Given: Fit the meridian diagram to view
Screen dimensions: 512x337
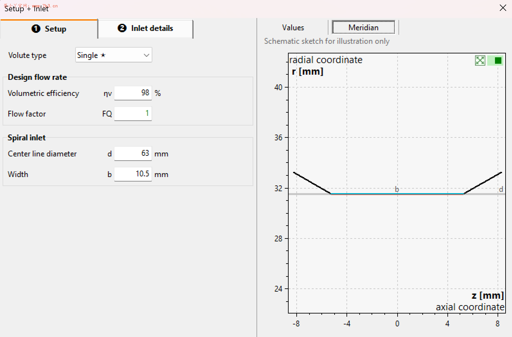Looking at the screenshot, I should 480,60.
